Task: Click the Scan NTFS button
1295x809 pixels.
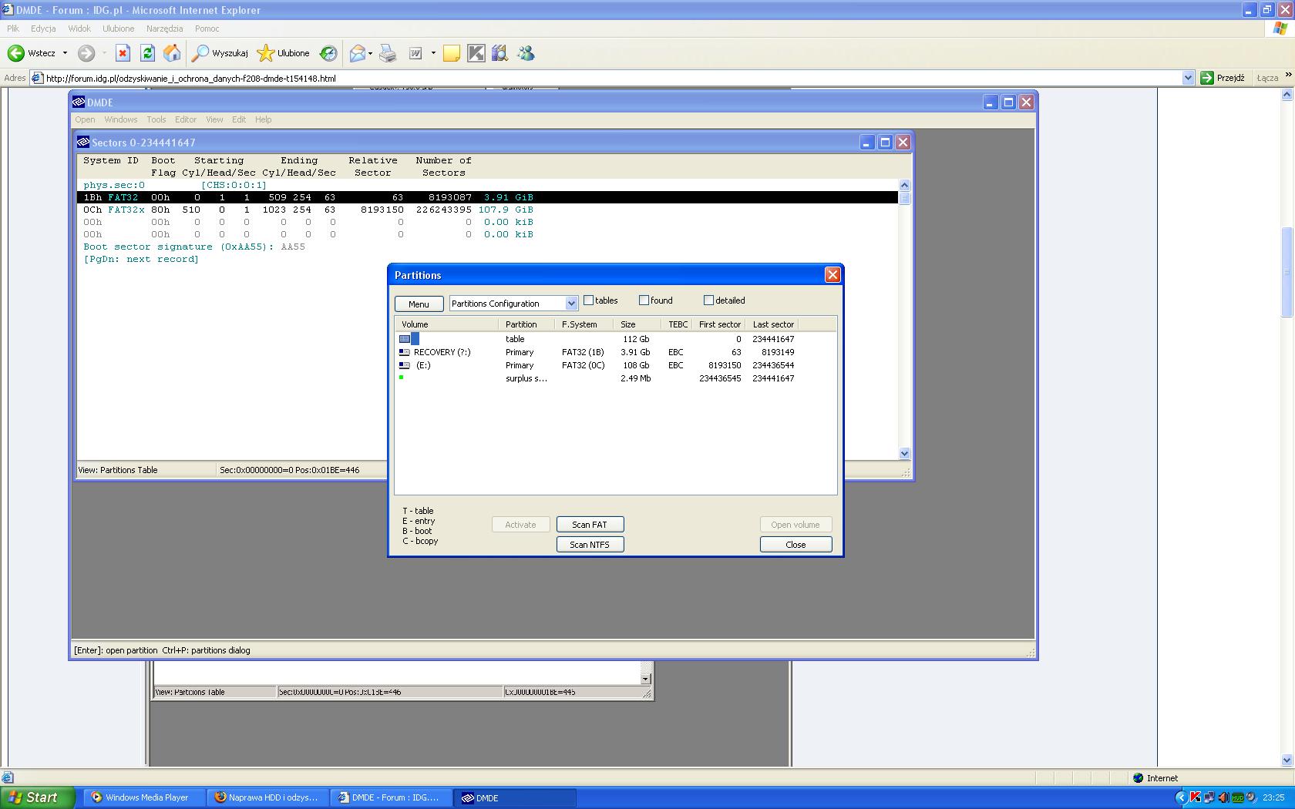Action: point(590,545)
